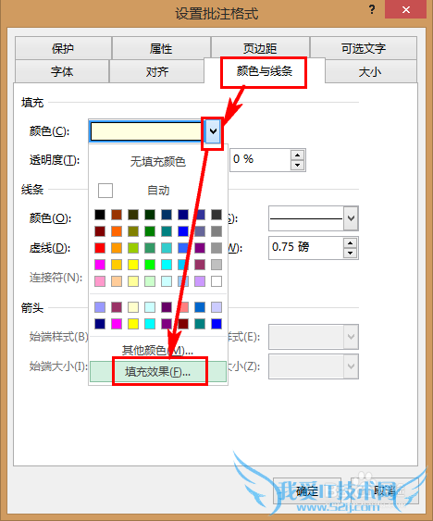
Task: Pick the pure green swatch in second row
Action: 150,231
